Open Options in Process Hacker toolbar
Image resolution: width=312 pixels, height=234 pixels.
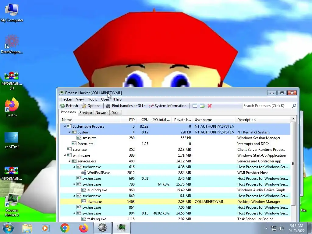coord(91,106)
